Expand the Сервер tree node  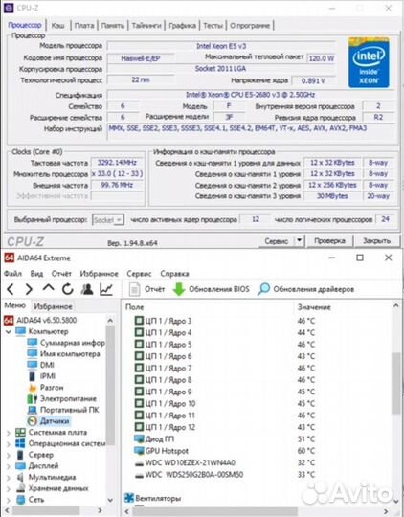[x=9, y=455]
